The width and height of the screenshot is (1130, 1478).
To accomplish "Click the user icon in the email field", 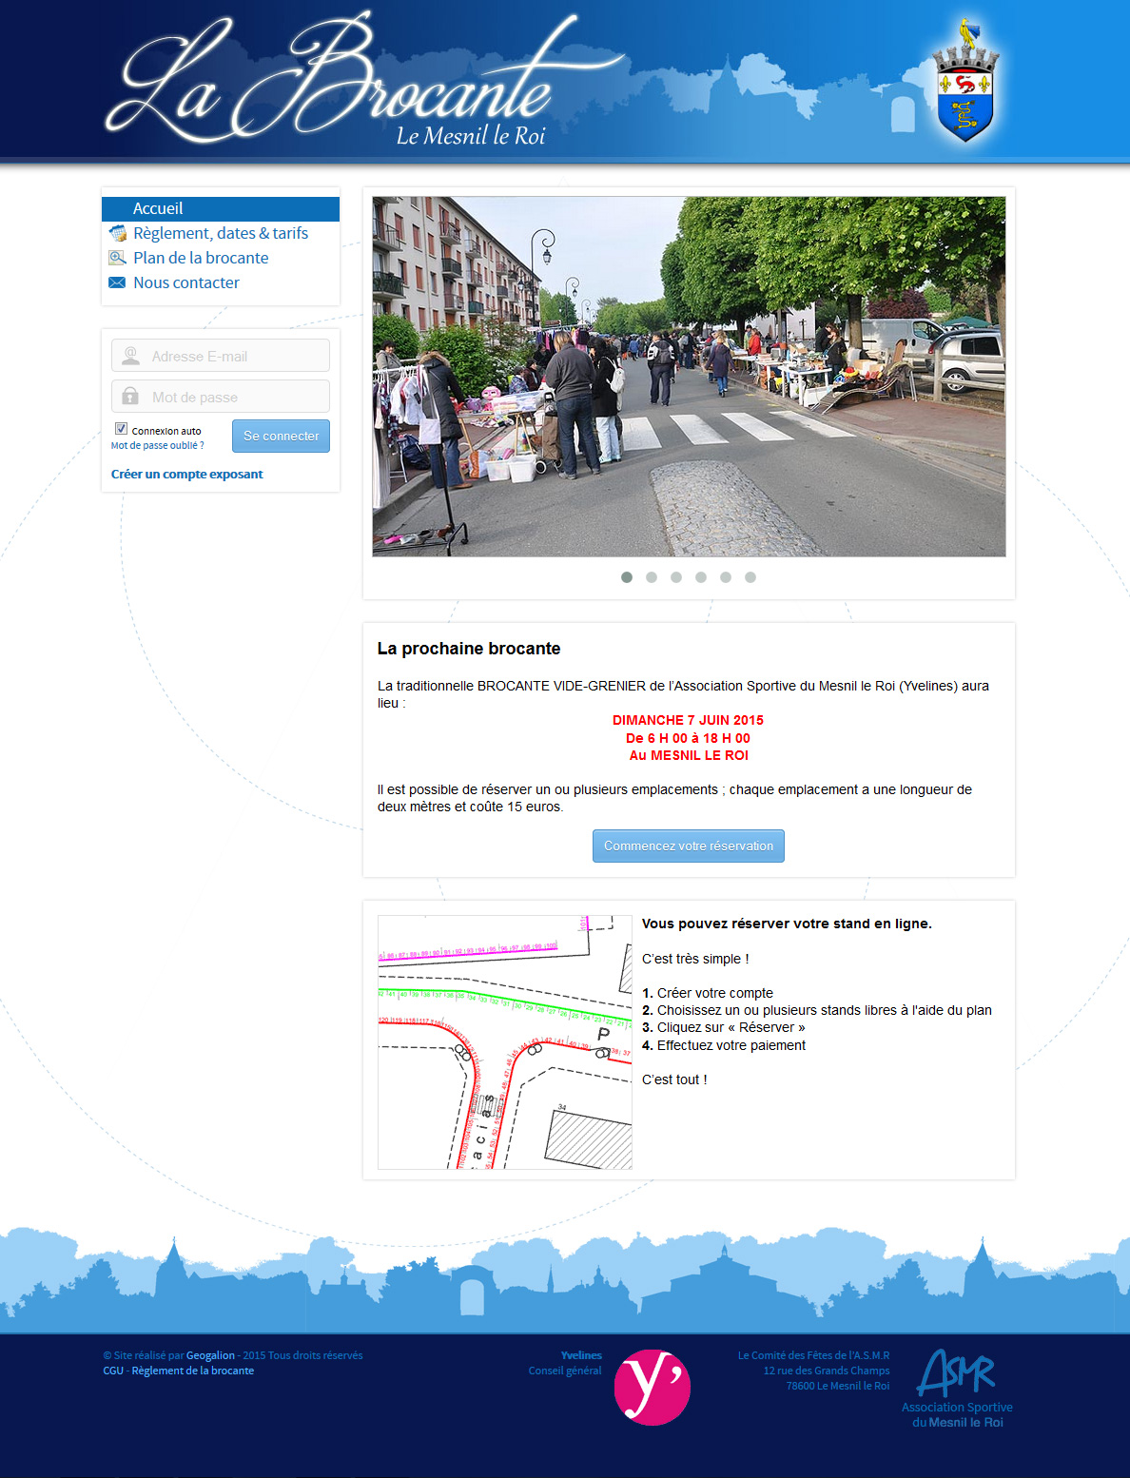I will pyautogui.click(x=131, y=356).
